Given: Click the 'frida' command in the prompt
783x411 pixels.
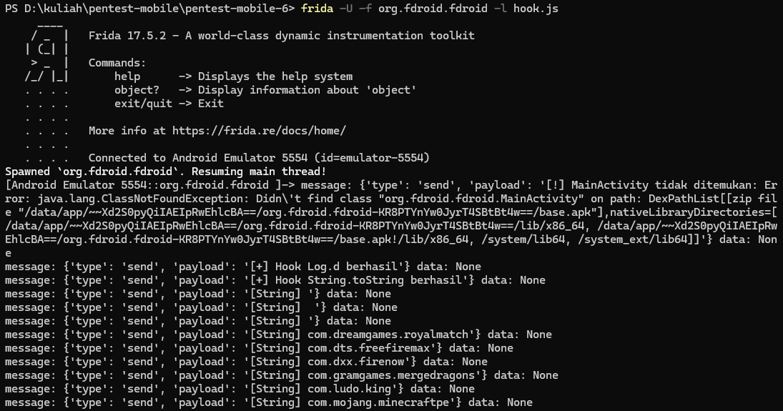Looking at the screenshot, I should 317,8.
